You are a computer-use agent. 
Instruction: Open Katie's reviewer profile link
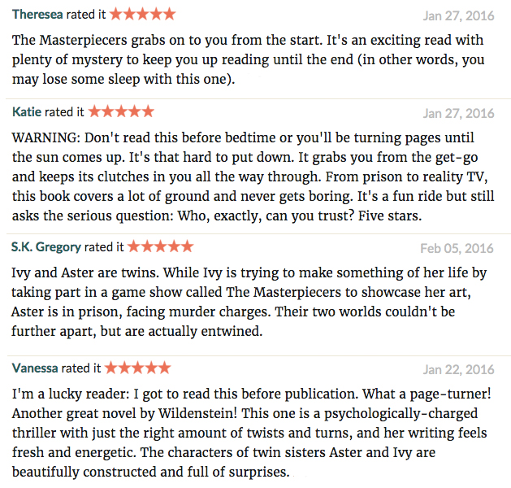click(27, 112)
